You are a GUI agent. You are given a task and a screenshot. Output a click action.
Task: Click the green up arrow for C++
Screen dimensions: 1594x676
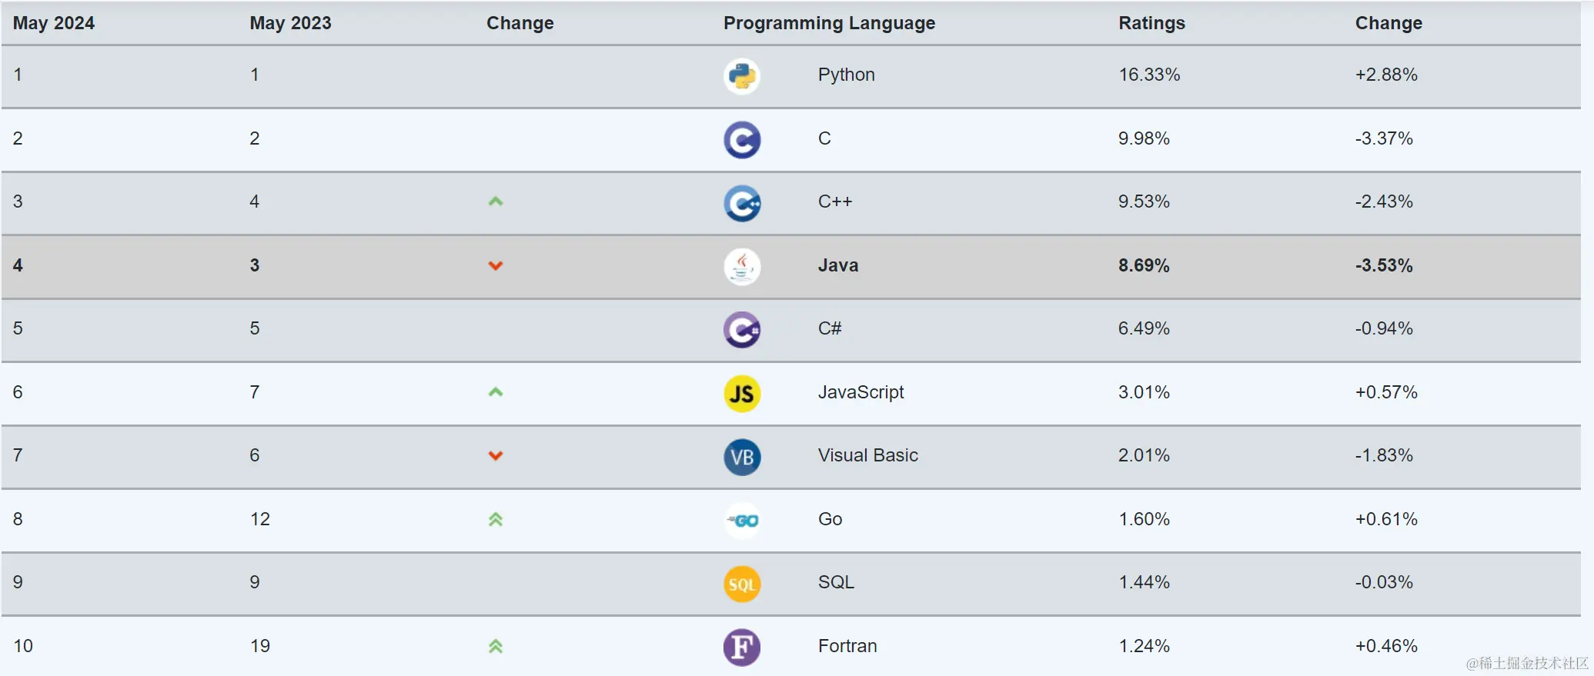pyautogui.click(x=496, y=201)
